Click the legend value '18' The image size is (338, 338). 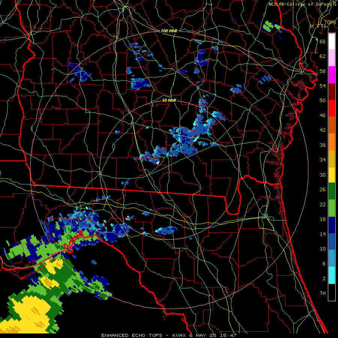pos(323,219)
